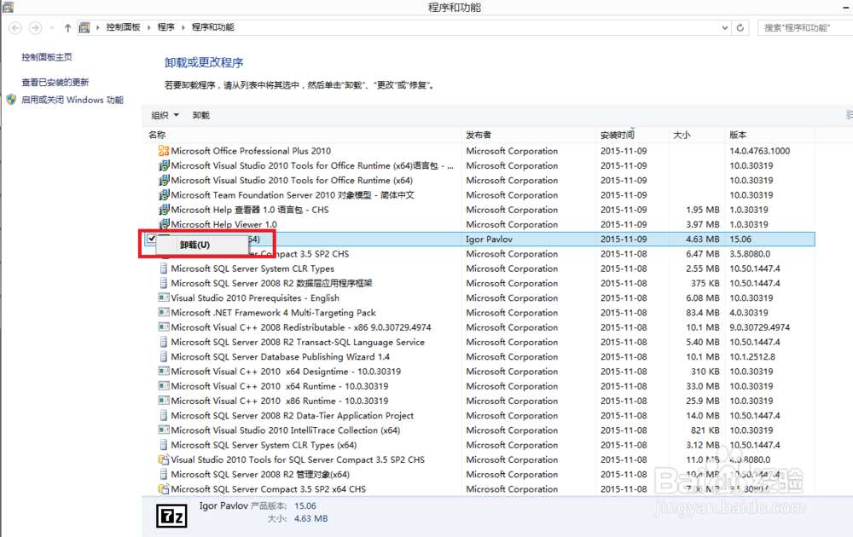The image size is (853, 537).
Task: Click the Programs and Features window icon
Action: (x=8, y=7)
